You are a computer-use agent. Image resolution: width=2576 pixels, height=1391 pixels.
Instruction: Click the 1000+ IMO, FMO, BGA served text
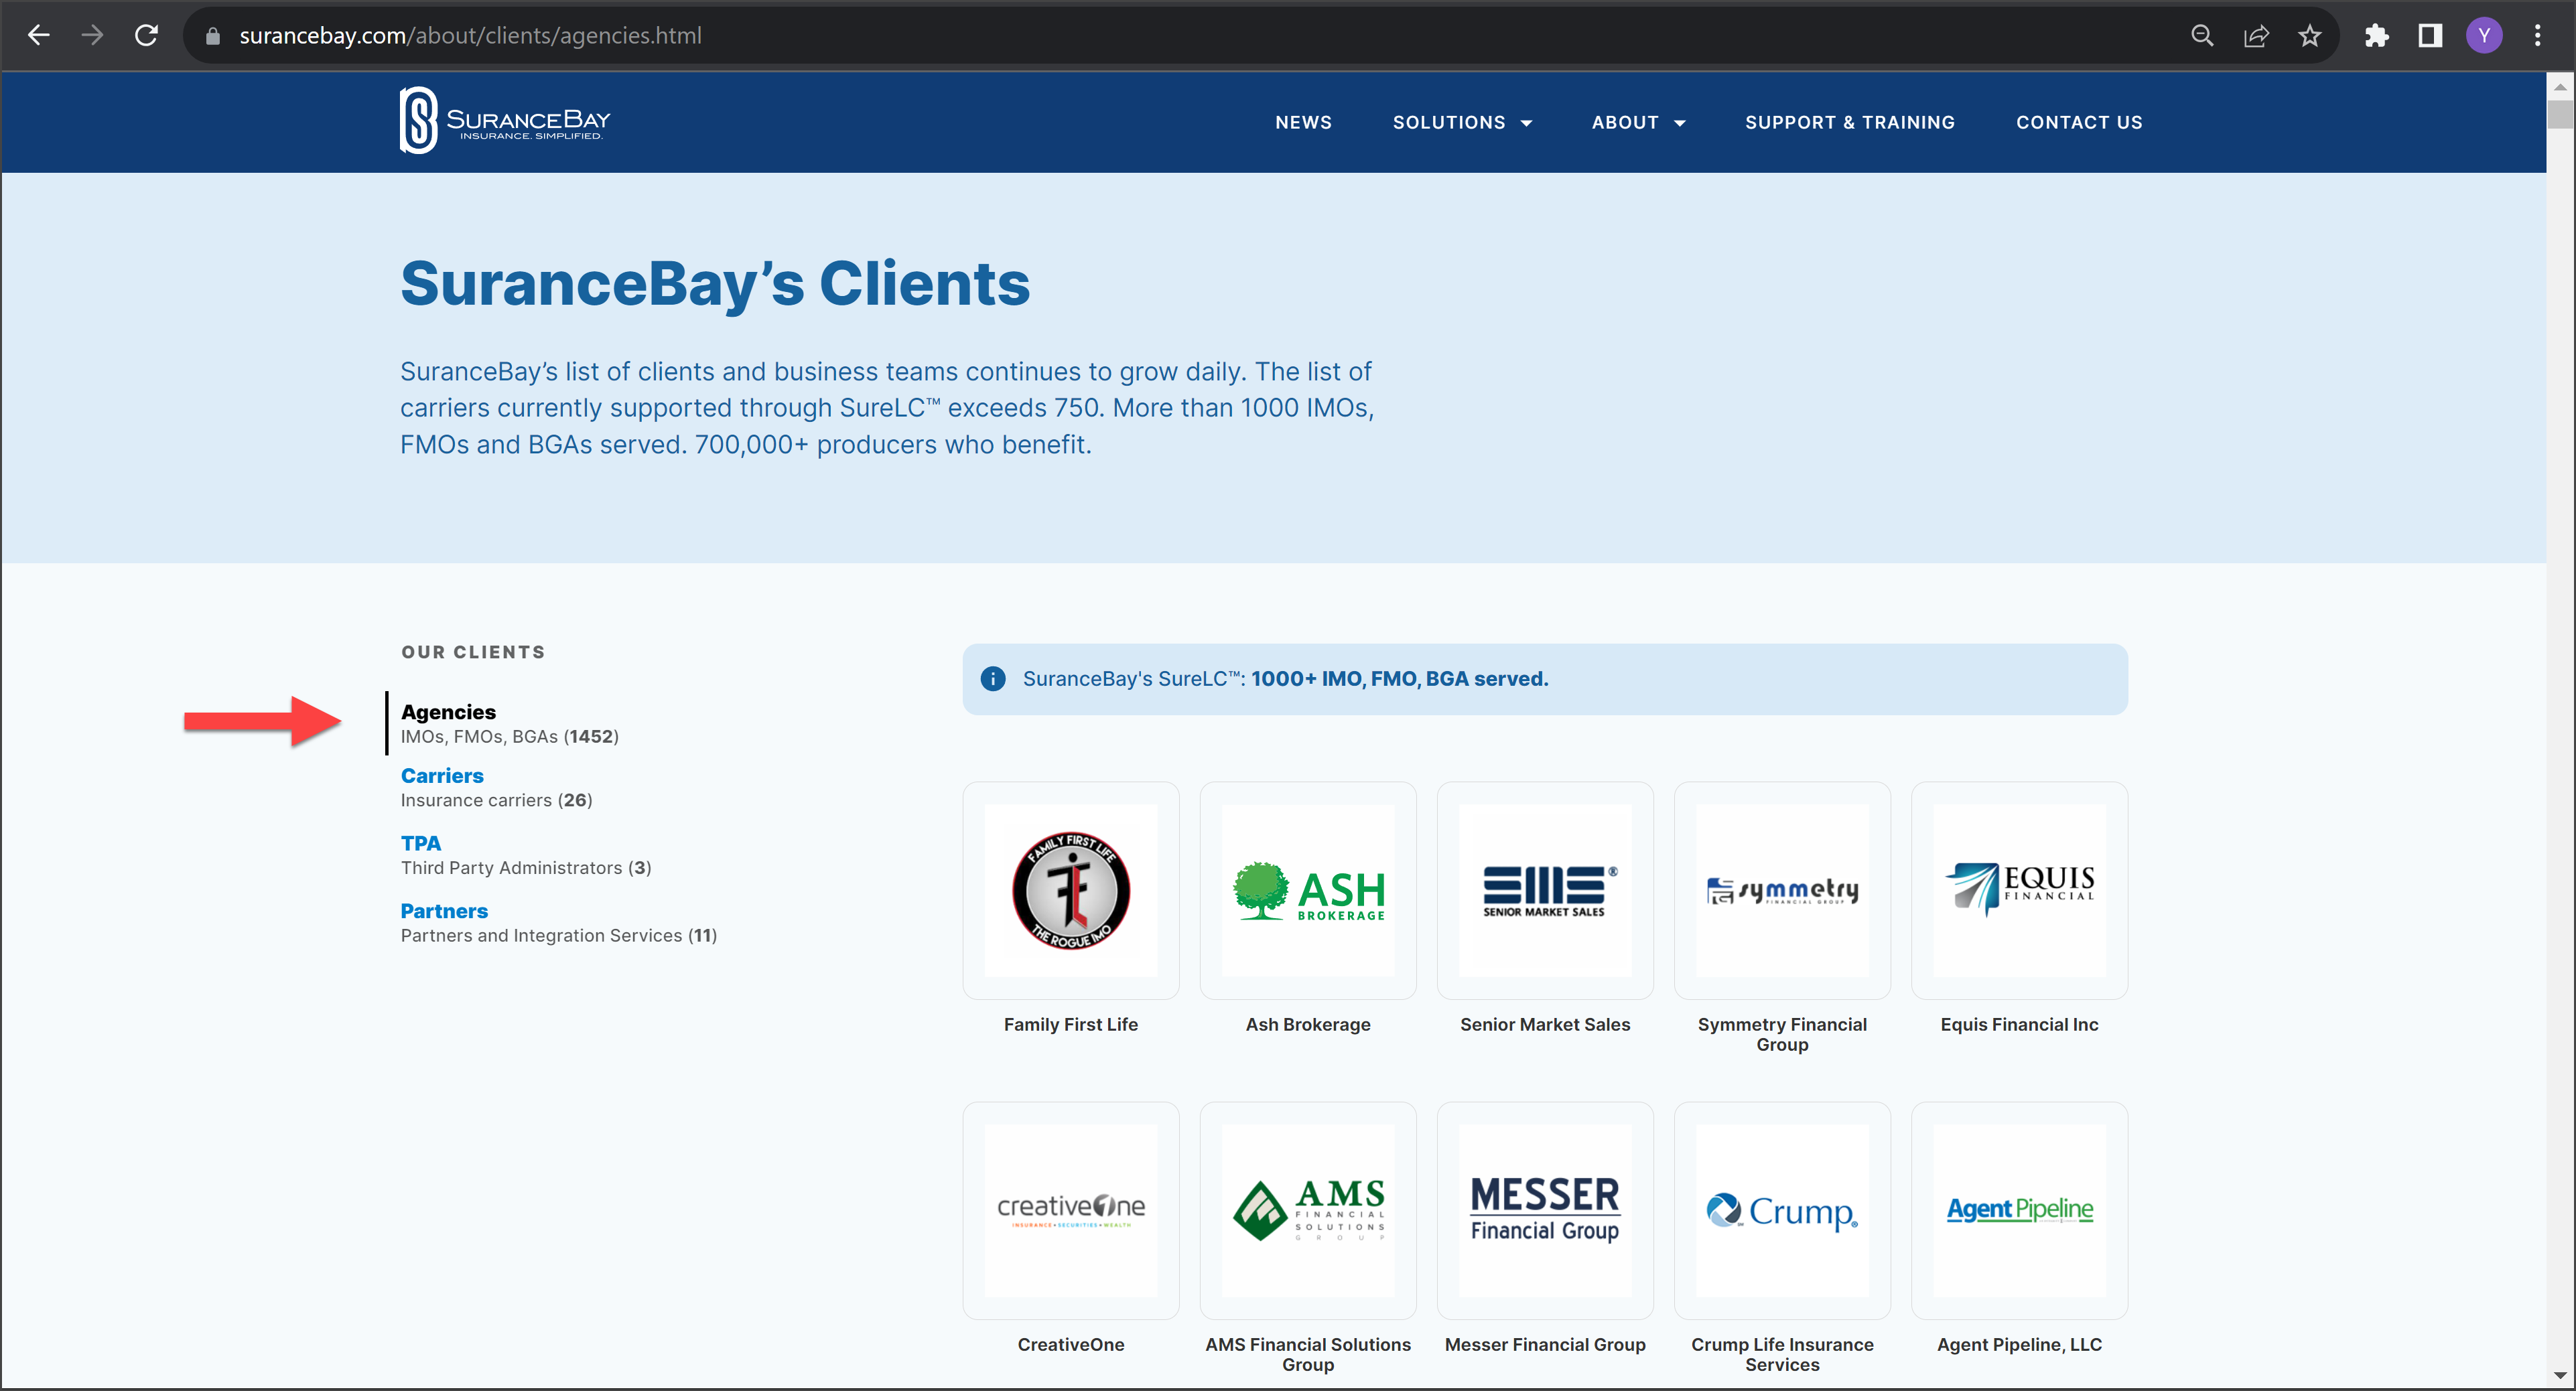1399,680
